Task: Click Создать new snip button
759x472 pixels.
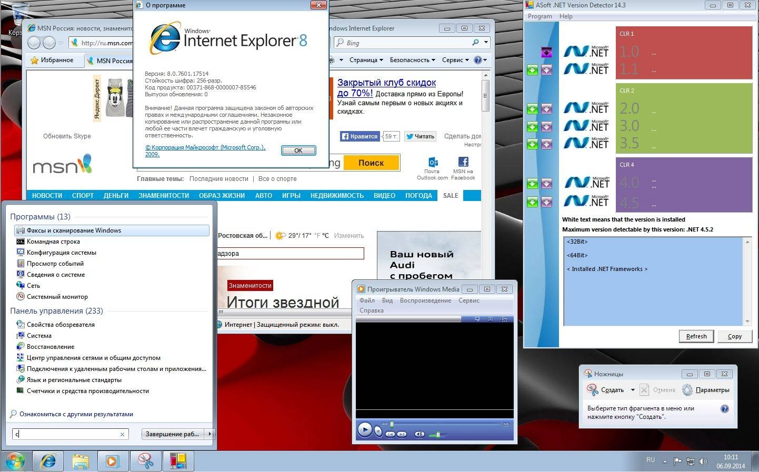Action: point(606,390)
